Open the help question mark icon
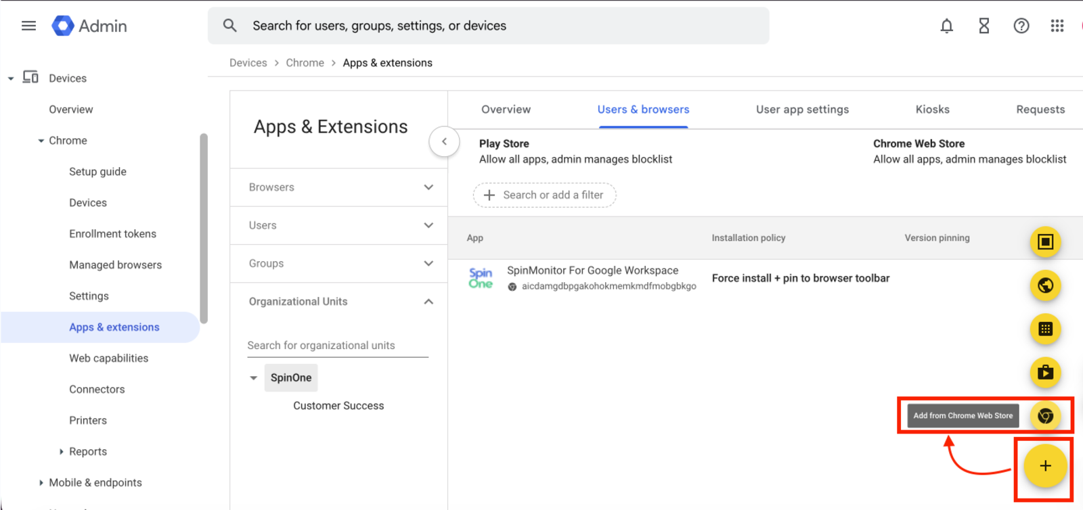Image resolution: width=1083 pixels, height=510 pixels. (x=1021, y=26)
